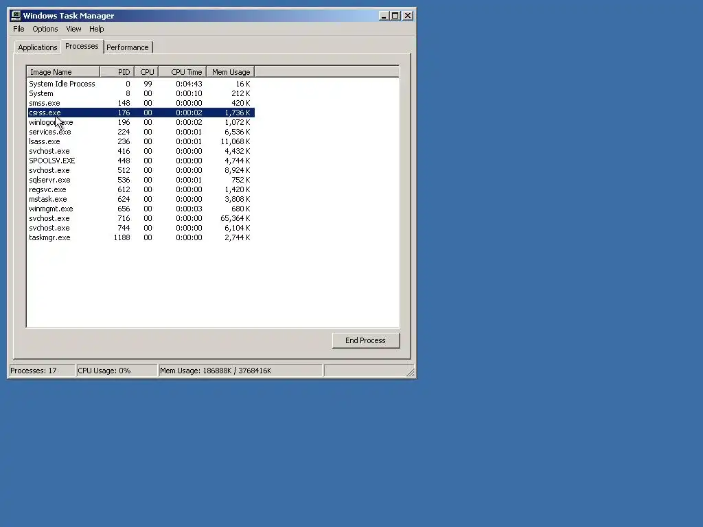Open the View menu
703x527 pixels.
[x=73, y=29]
